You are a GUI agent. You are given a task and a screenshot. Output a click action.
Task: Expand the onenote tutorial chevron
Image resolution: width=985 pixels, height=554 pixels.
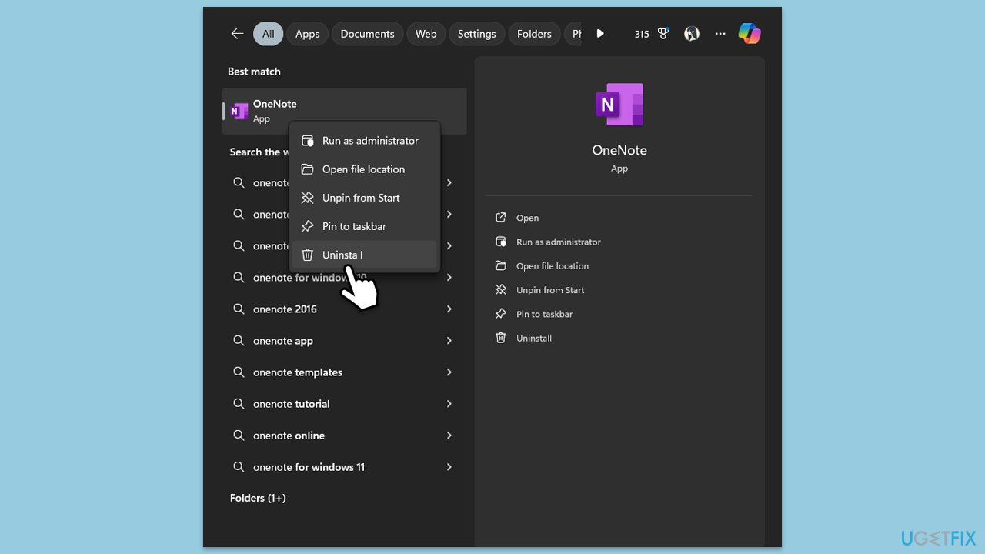coord(449,404)
